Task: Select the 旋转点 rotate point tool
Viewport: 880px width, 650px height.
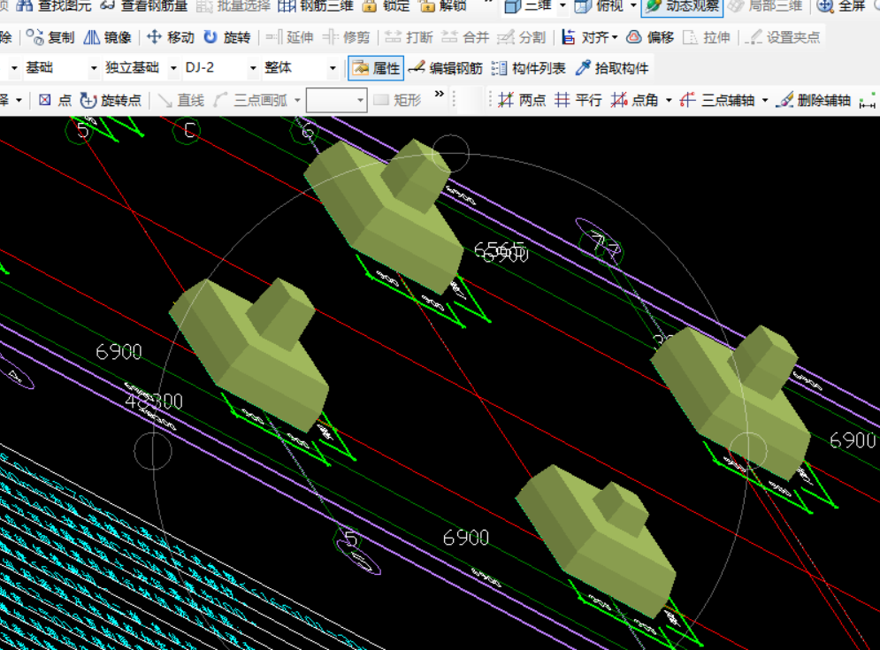Action: click(111, 101)
